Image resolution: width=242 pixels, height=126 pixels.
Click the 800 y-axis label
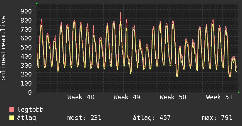coord(26,20)
